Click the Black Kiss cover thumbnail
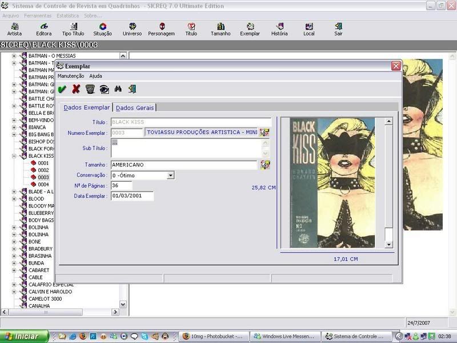The width and height of the screenshot is (457, 343). (332, 182)
